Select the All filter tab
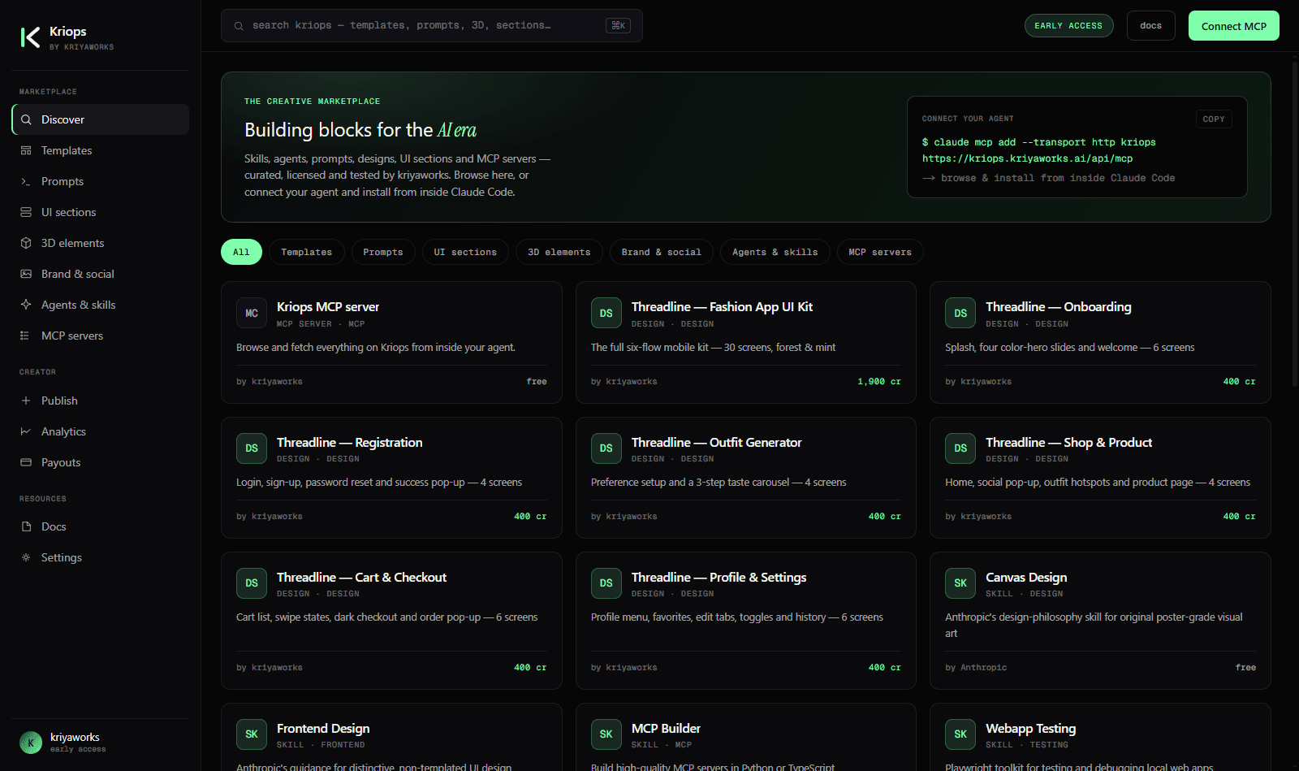Screen dimensions: 1299x771 [x=241, y=252]
